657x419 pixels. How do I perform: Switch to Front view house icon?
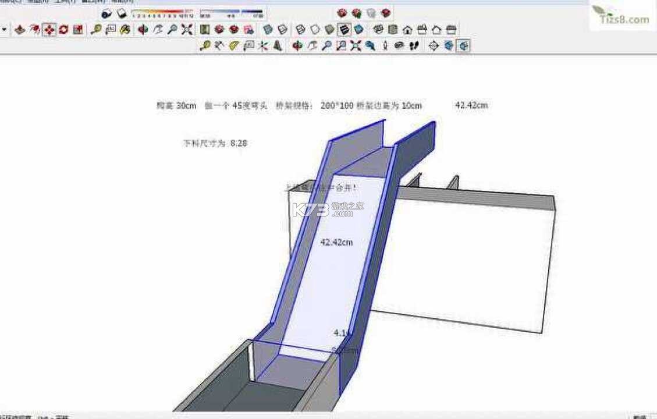click(408, 30)
